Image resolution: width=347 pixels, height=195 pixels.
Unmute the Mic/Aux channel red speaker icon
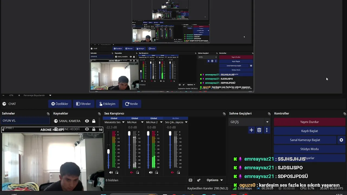click(x=132, y=173)
